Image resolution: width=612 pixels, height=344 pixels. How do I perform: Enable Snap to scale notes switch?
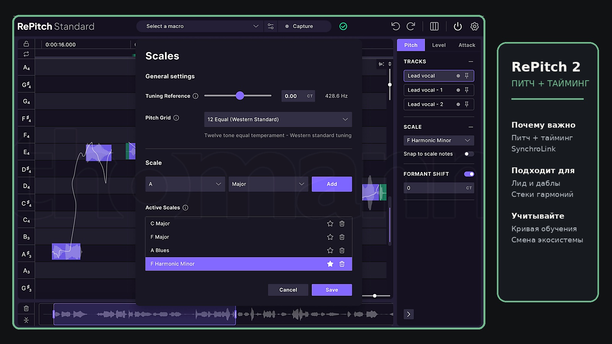tap(469, 154)
